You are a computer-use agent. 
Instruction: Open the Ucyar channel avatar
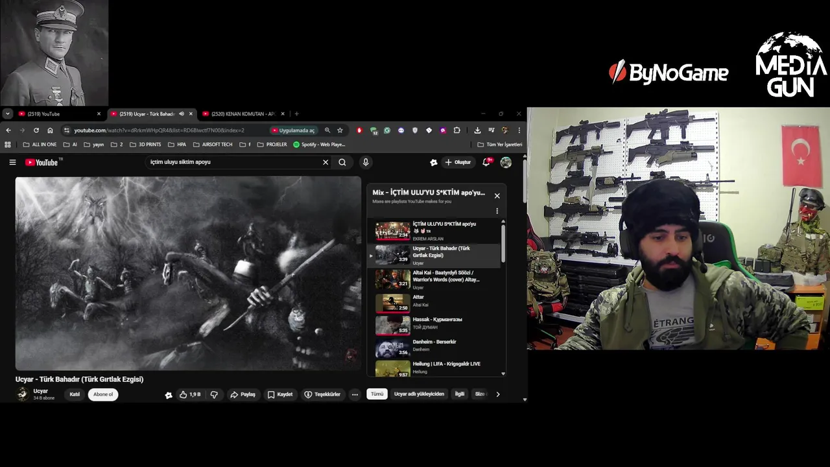point(23,394)
